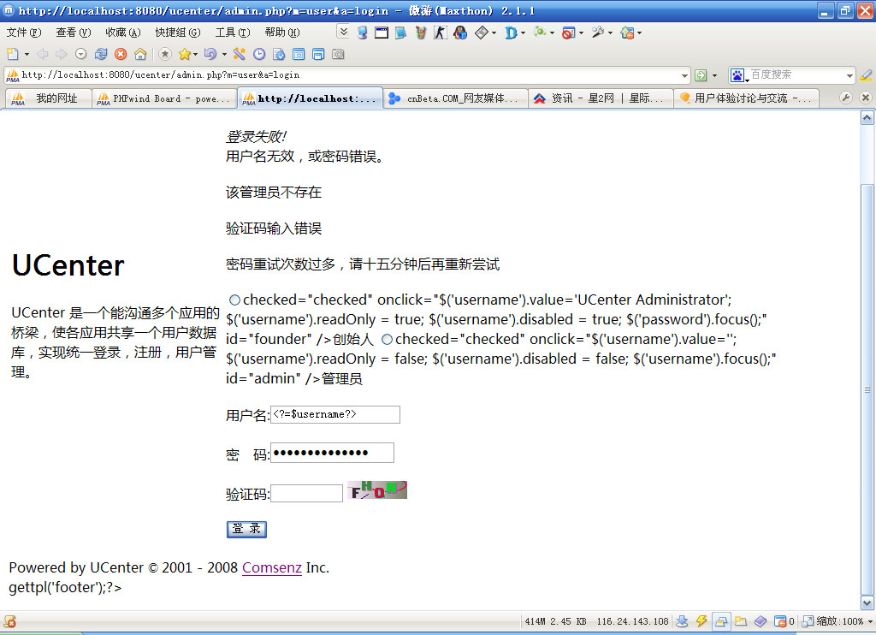Open the 查看 View menu
Image resolution: width=876 pixels, height=635 pixels.
[74, 33]
